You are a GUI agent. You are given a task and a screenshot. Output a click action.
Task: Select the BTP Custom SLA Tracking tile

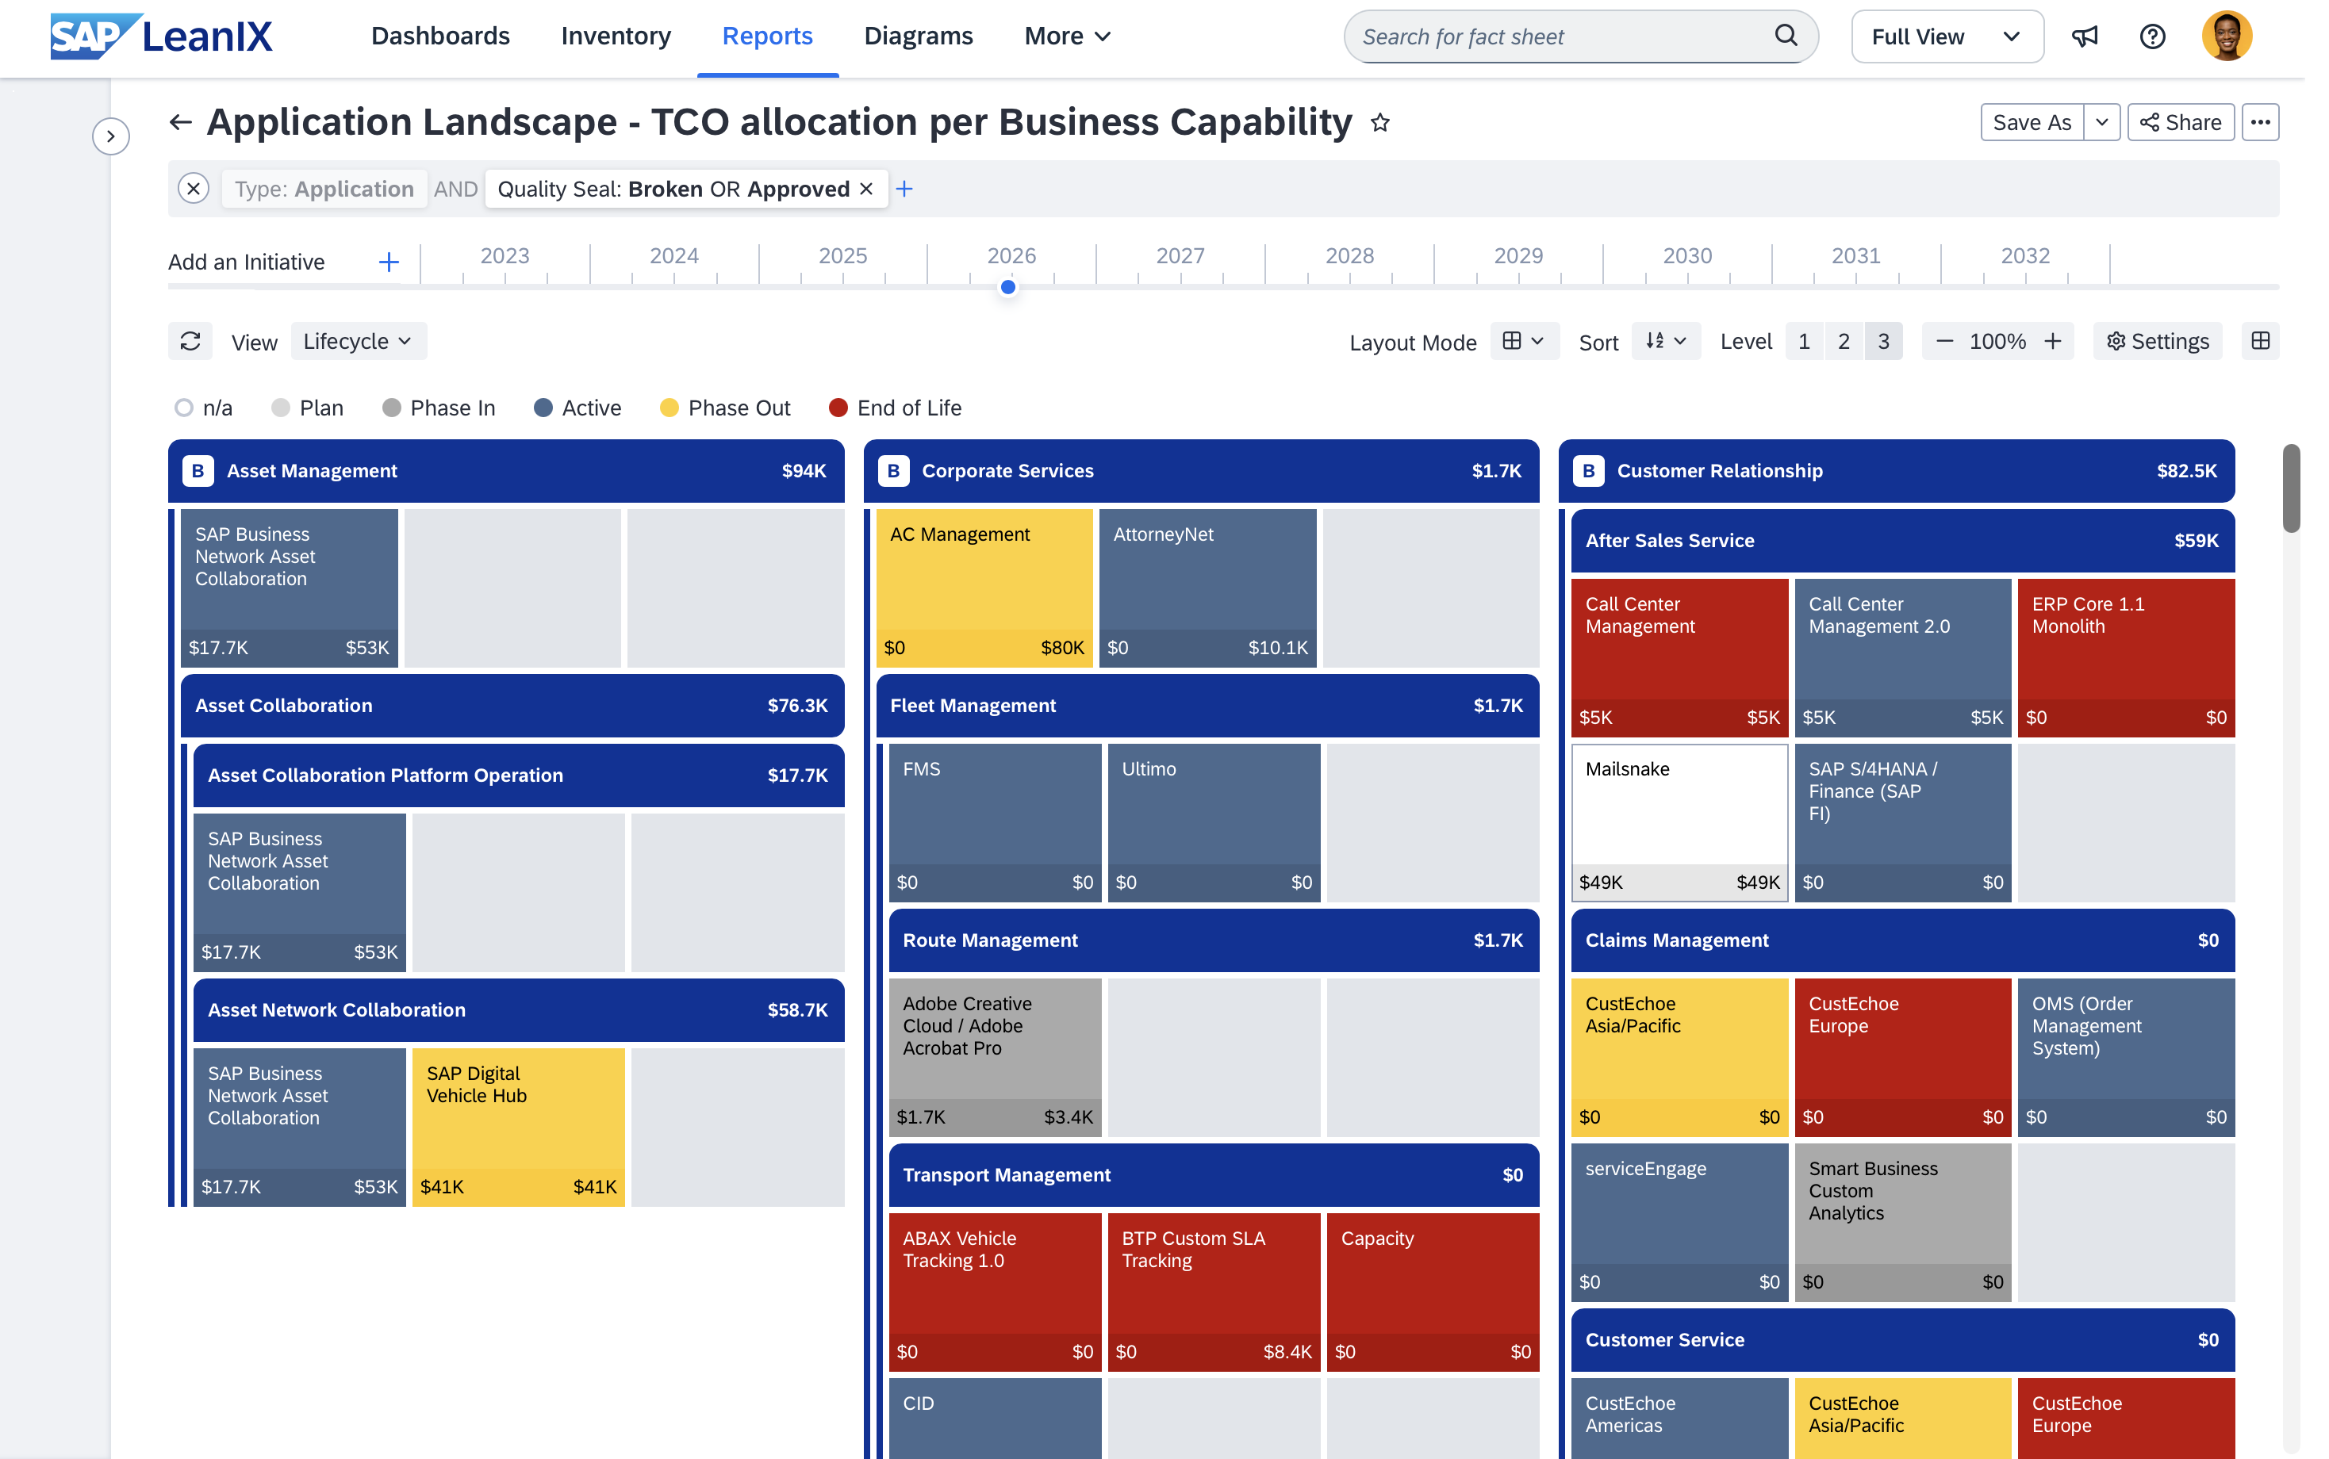1213,1292
